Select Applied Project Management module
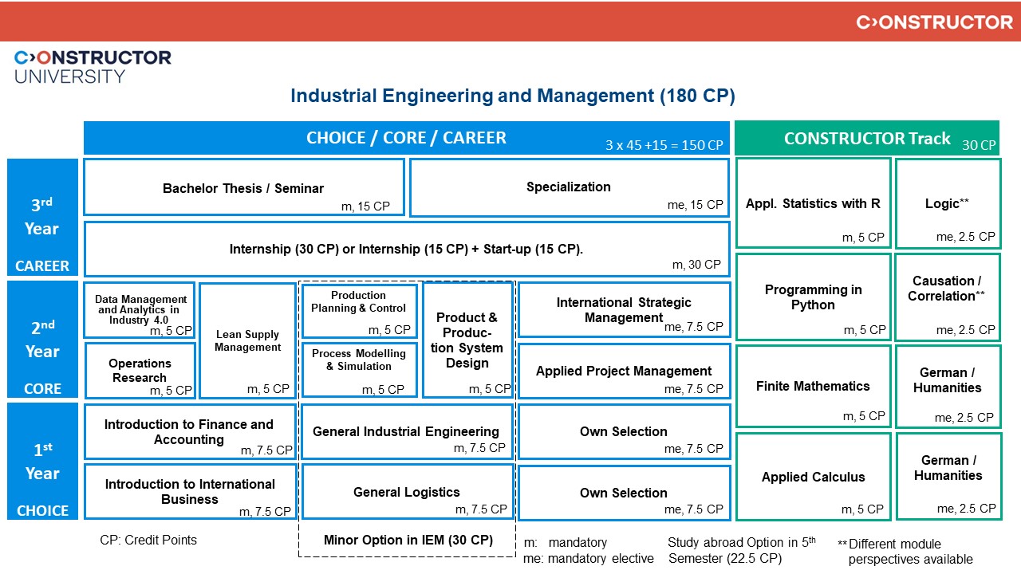The image size is (1021, 574). pos(624,371)
